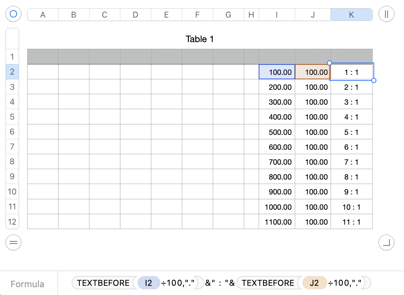Select row 2 header

point(12,72)
